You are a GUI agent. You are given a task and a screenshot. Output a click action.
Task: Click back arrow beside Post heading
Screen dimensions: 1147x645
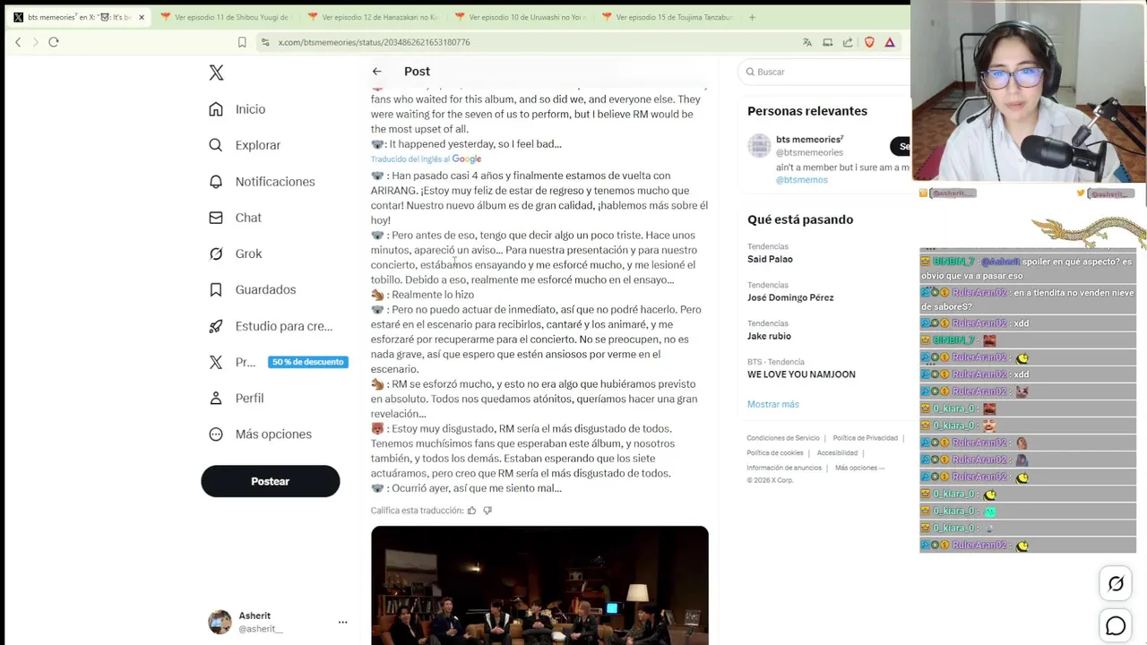[x=377, y=72]
